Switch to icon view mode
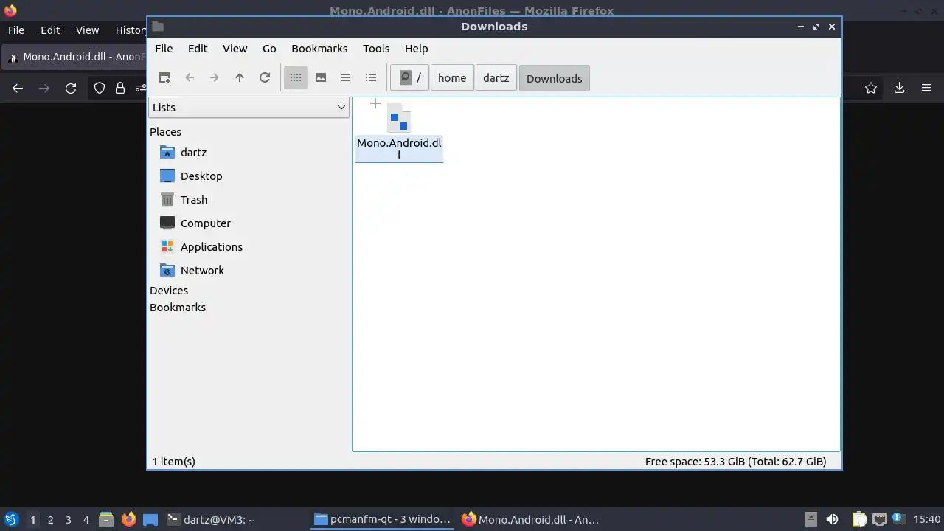Screen dimensions: 944x531 tap(296, 77)
